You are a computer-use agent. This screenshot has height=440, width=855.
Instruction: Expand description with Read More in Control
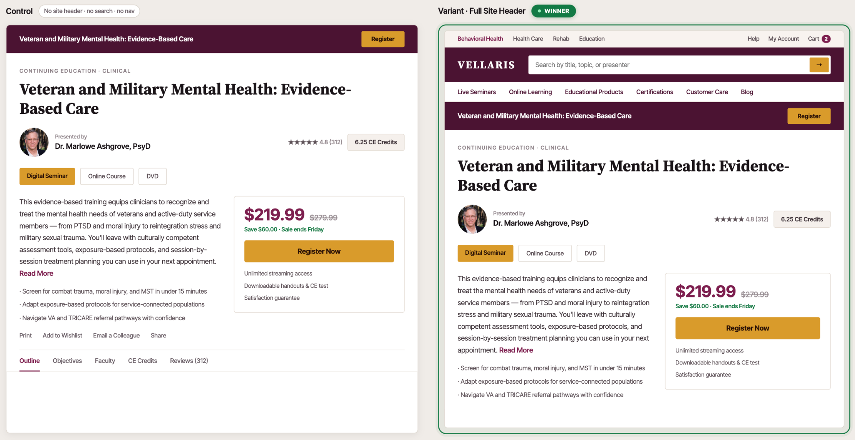pos(36,274)
